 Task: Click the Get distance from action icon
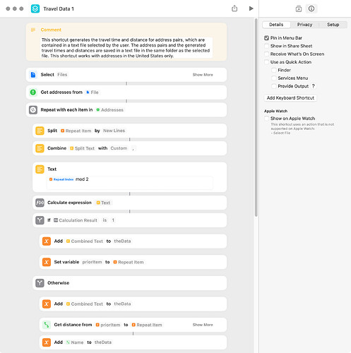tap(47, 325)
